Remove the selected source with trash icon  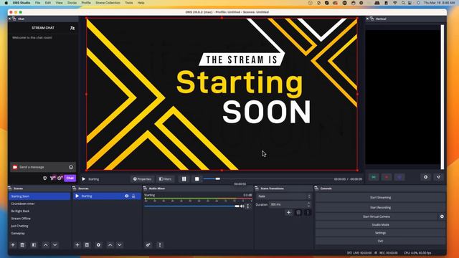(x=87, y=245)
